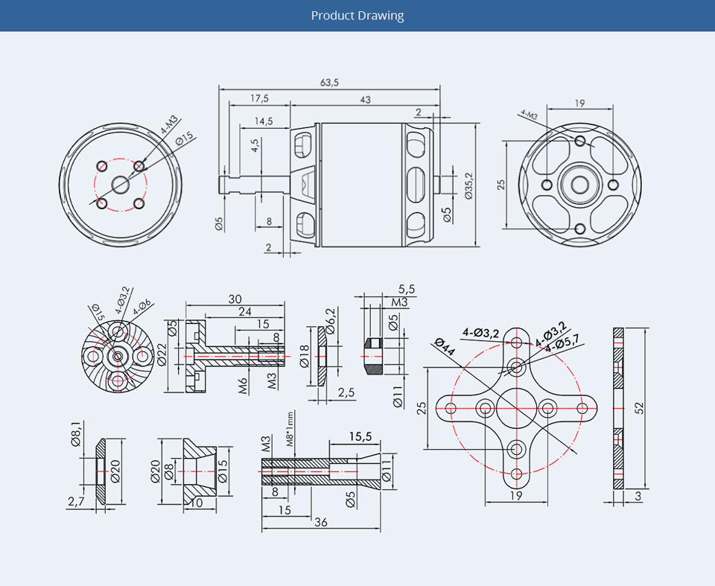Screen dimensions: 715x586
Task: Select the 4-M3 callout on motor front view
Action: coord(170,124)
